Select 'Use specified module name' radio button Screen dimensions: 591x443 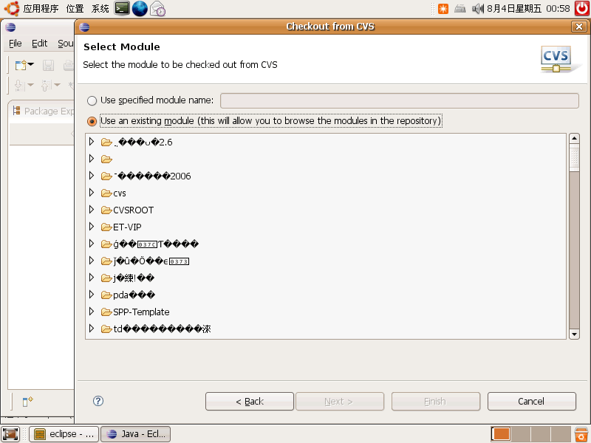92,100
